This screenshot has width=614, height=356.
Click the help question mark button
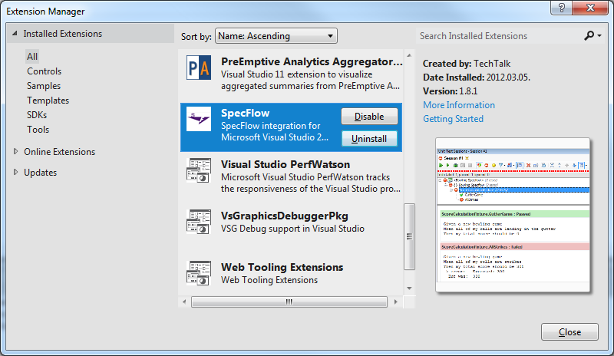pos(561,8)
